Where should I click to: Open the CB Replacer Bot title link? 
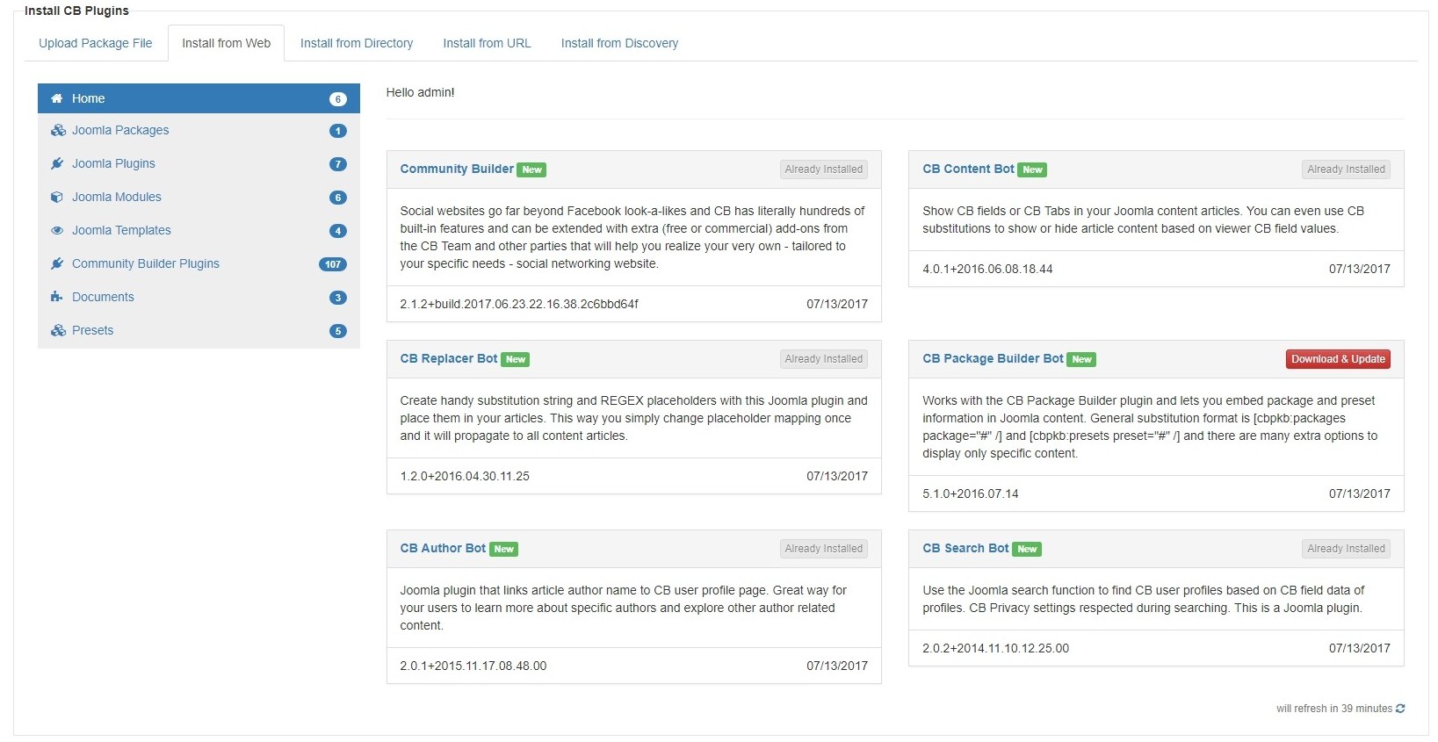tap(449, 358)
